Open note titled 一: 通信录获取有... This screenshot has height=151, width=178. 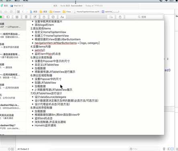click(13, 56)
